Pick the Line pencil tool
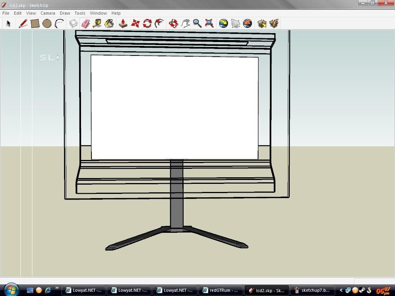Image resolution: width=395 pixels, height=296 pixels. tap(23, 24)
